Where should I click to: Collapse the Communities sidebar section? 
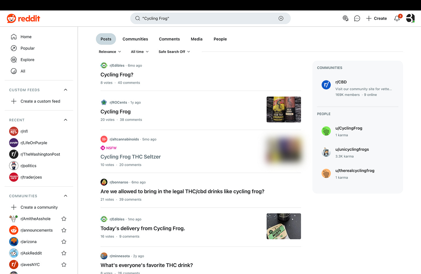click(66, 196)
